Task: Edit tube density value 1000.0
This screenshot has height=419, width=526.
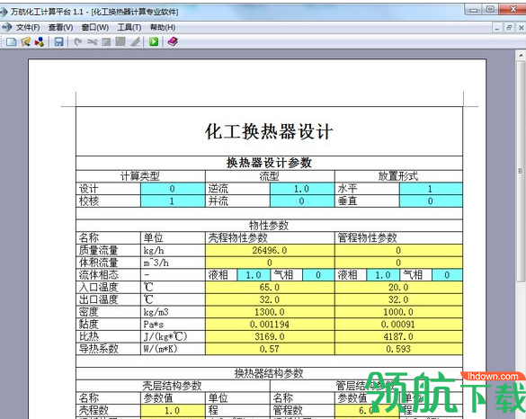Action: pyautogui.click(x=398, y=312)
